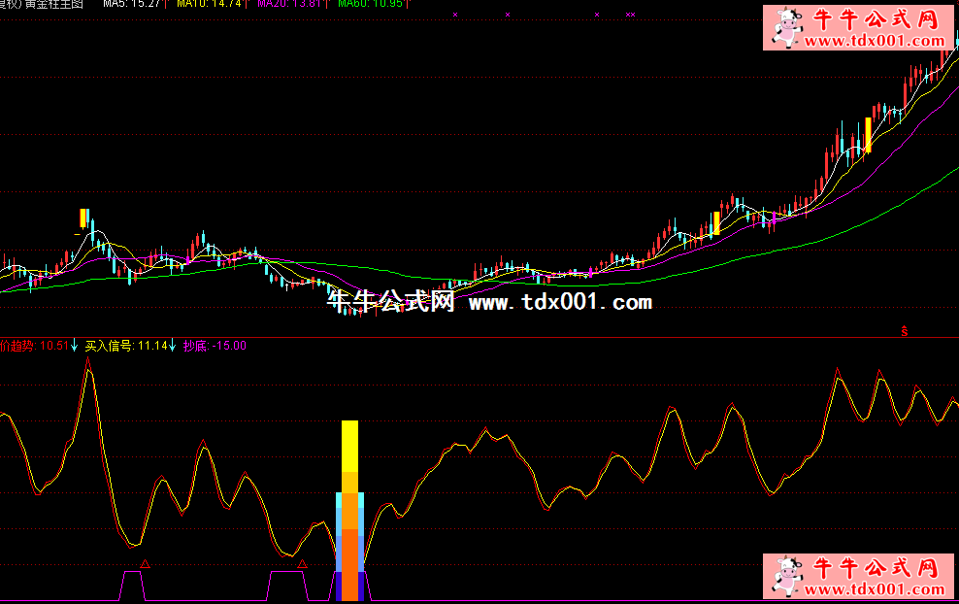Click the MA5: 15.27 label
Screen dimensions: 959x604
(x=131, y=4)
